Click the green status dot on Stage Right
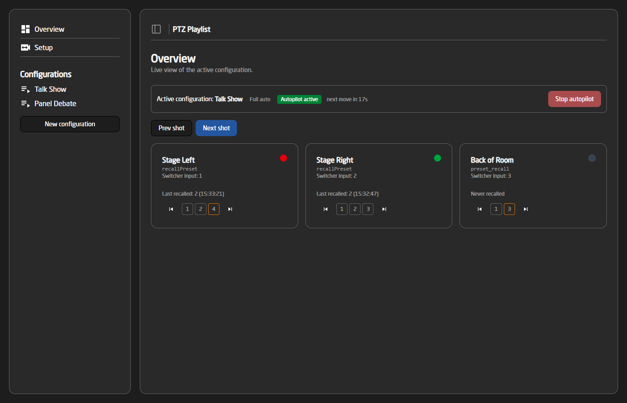The width and height of the screenshot is (627, 403). click(438, 158)
